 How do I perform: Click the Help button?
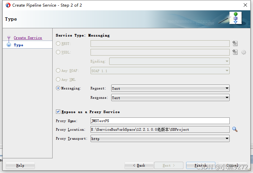tap(20, 165)
